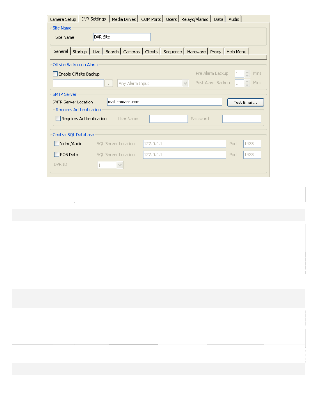The image size is (317, 411).
Task: Open the Clients sub-tab
Action: (x=151, y=52)
